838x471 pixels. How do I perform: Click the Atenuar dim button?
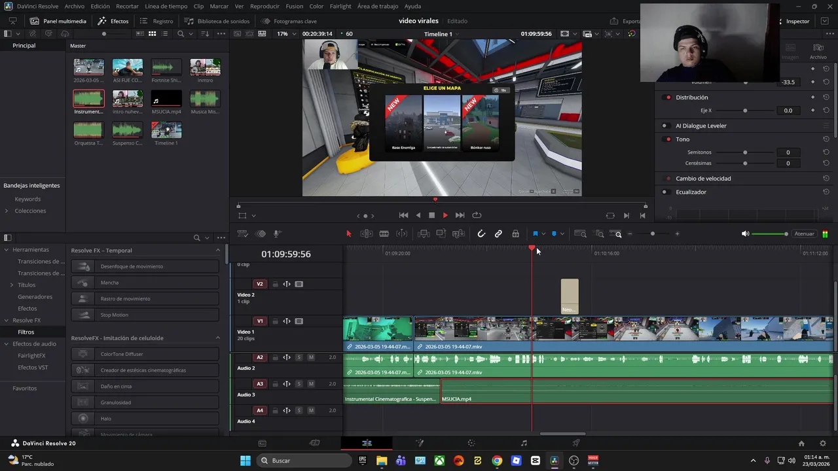[x=804, y=234]
